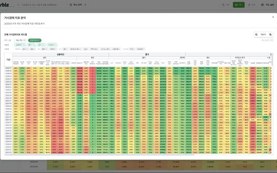Click the 기간 column header
The image size is (277, 173).
point(8,60)
